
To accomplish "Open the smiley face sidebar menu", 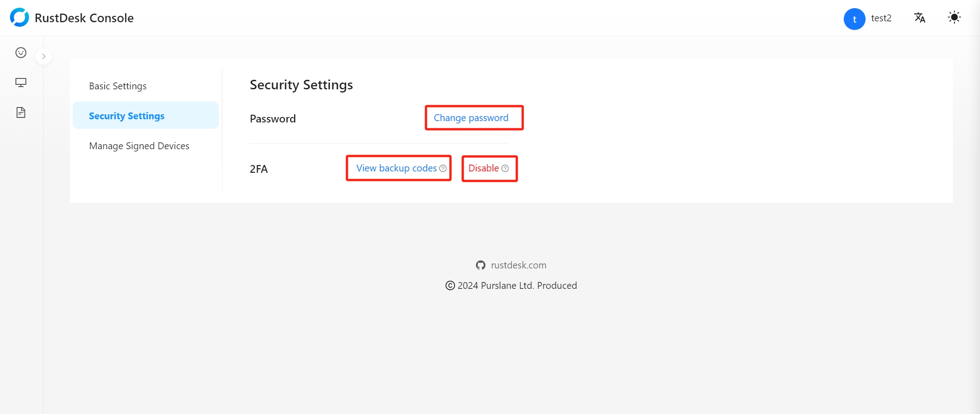I will click(x=21, y=53).
